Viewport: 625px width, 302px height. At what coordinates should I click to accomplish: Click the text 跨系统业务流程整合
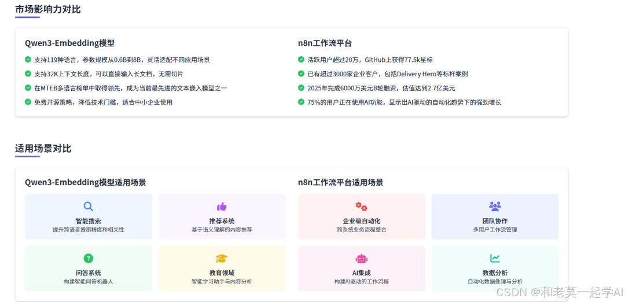362,230
